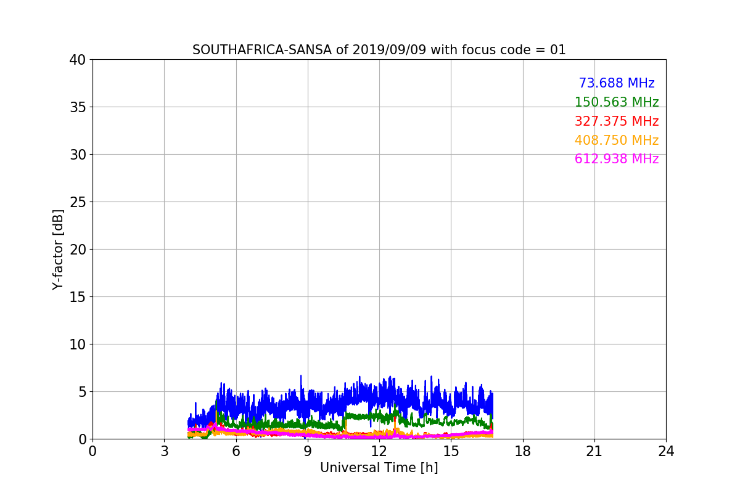Click the Y-factor [dB] axis label
This screenshot has height=493, width=740.
pos(58,250)
